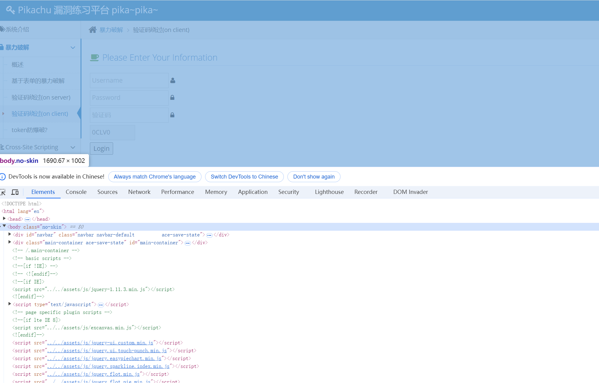The image size is (599, 383).
Task: Expand the head element in DOM tree
Action: (x=4, y=219)
